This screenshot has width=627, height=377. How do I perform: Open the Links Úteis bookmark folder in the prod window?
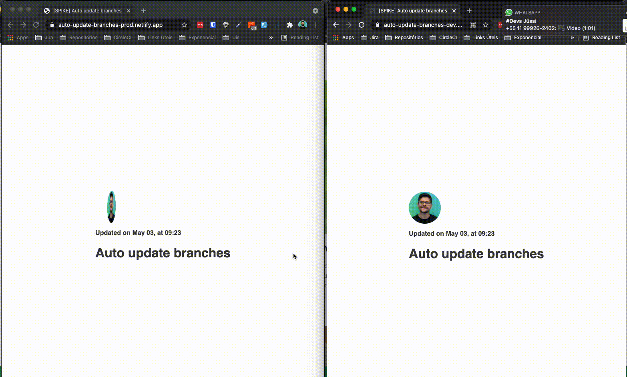[x=155, y=38]
